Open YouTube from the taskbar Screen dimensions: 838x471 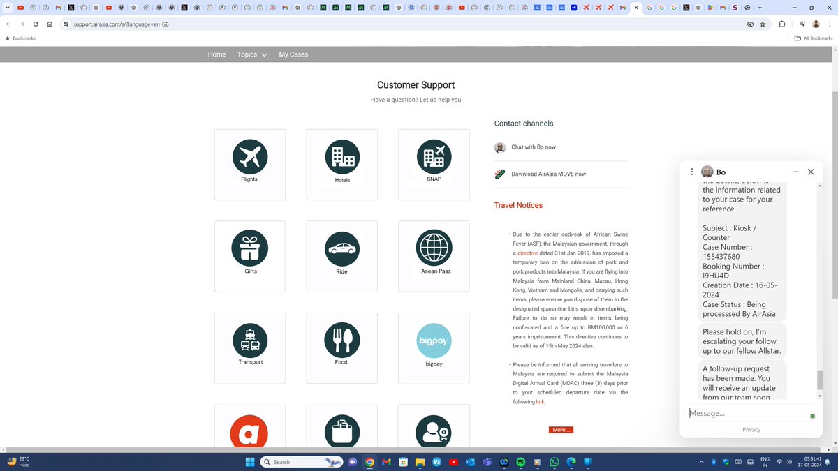pyautogui.click(x=454, y=462)
